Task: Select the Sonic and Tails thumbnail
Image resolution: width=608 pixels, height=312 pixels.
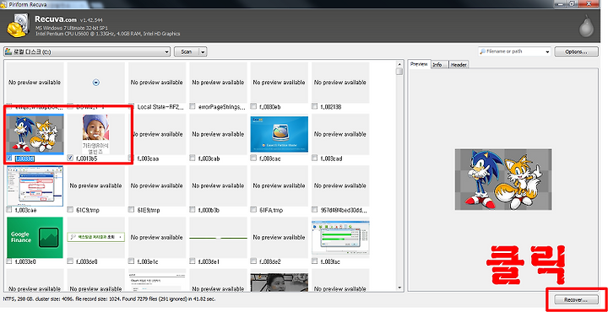Action: [x=35, y=134]
